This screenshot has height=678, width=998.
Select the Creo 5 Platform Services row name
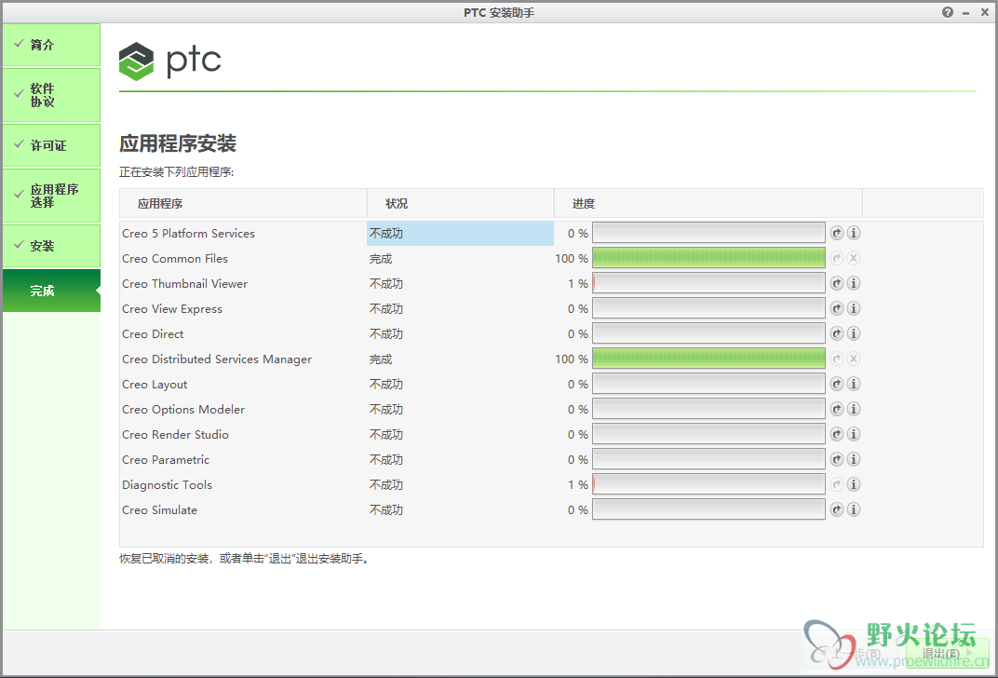(x=188, y=234)
